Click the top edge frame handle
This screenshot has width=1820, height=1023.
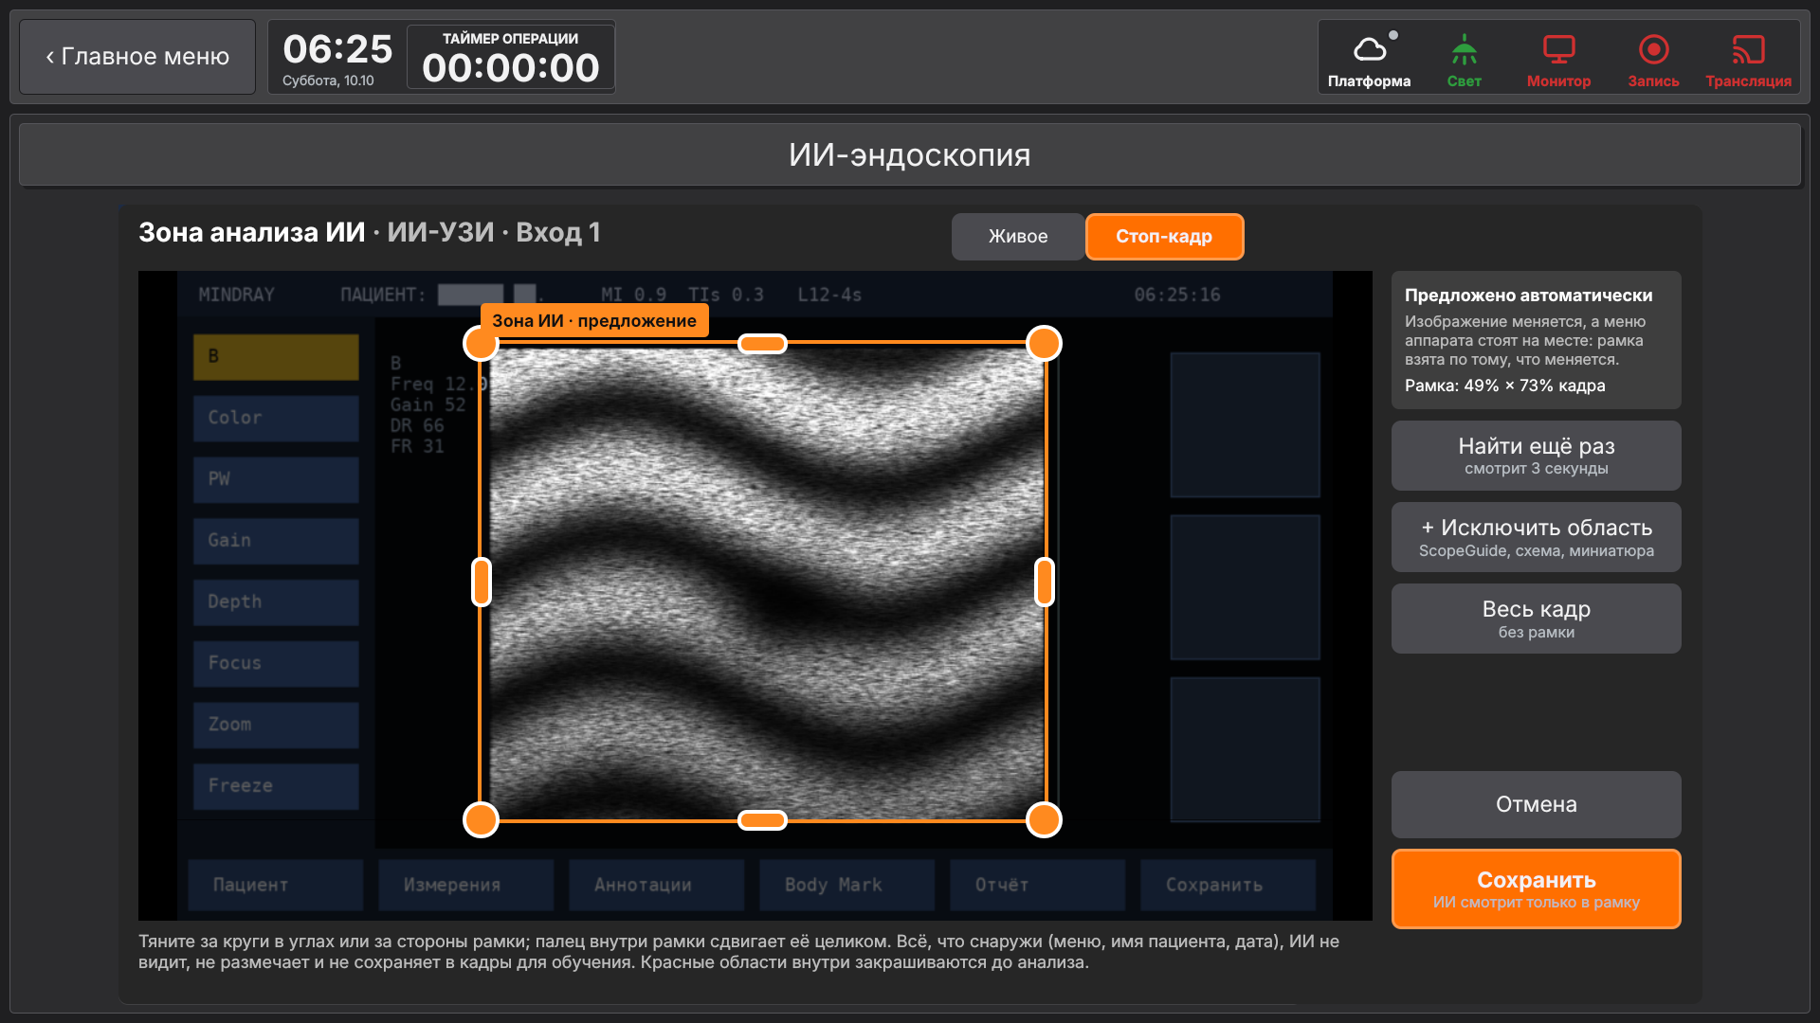tap(762, 343)
